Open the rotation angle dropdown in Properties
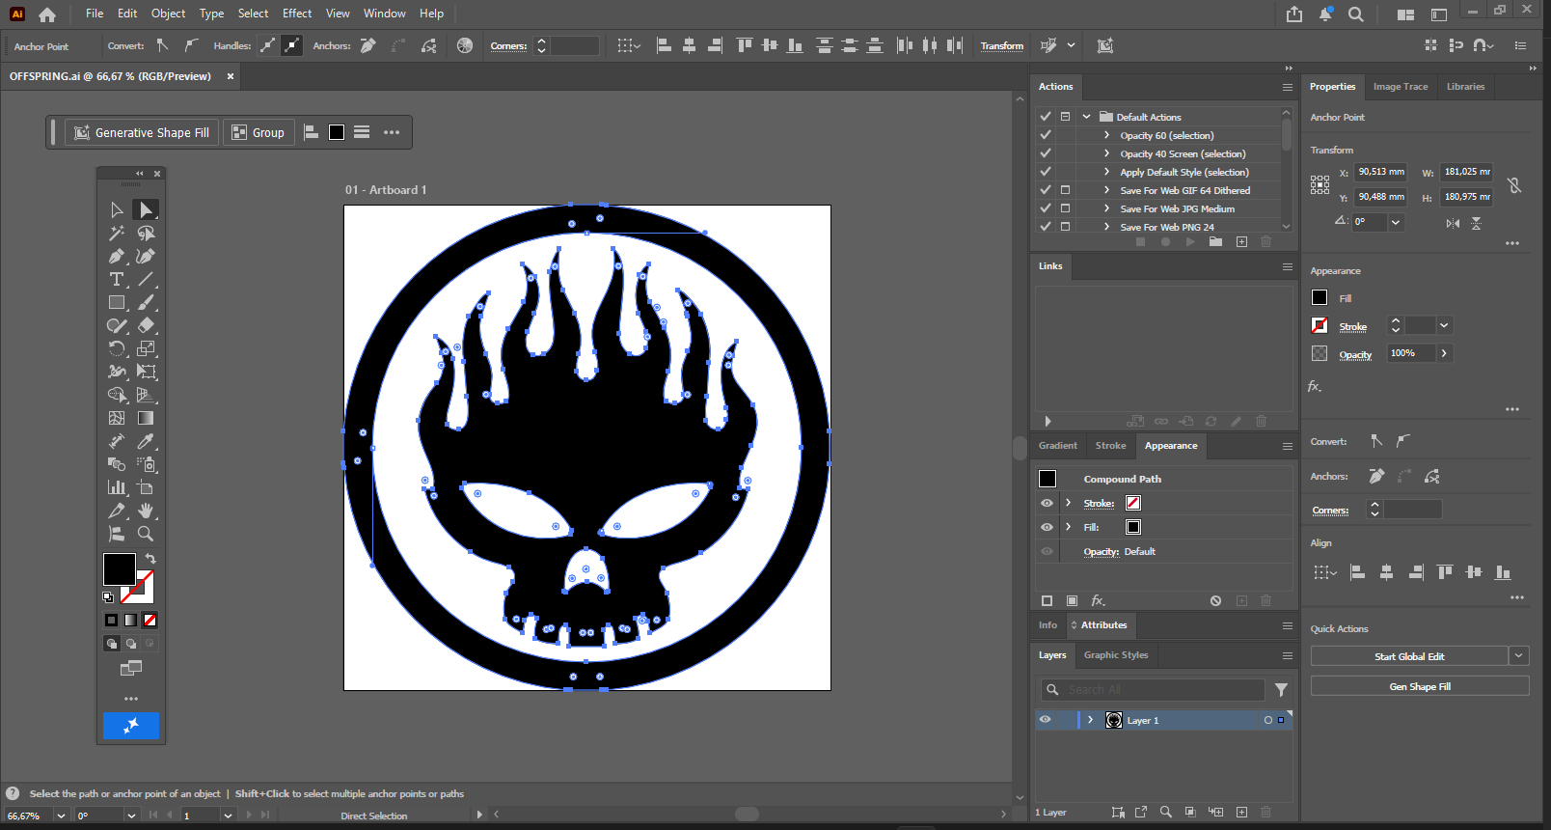This screenshot has width=1551, height=830. point(1395,222)
